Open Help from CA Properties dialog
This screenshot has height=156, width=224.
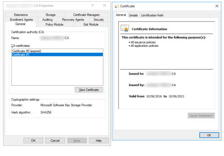[x=99, y=140]
